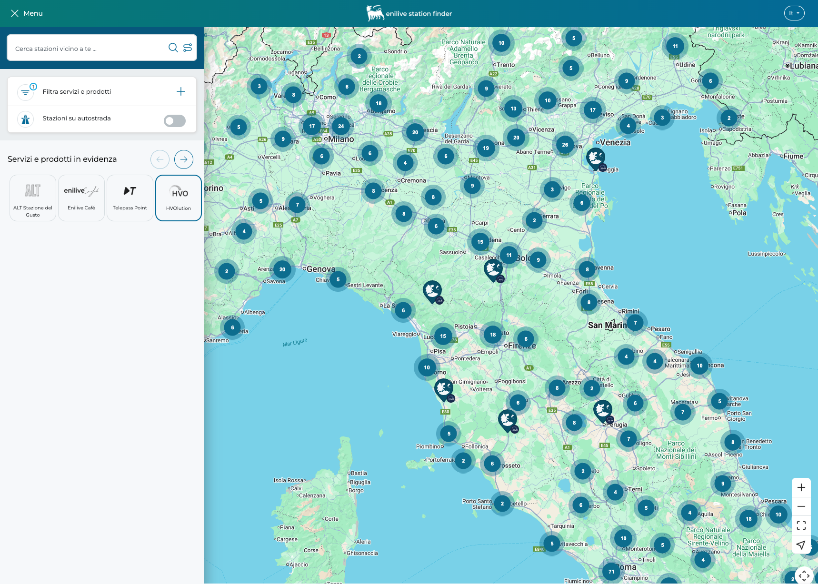818x584 pixels.
Task: Zoom out using the minus map control
Action: [x=801, y=506]
